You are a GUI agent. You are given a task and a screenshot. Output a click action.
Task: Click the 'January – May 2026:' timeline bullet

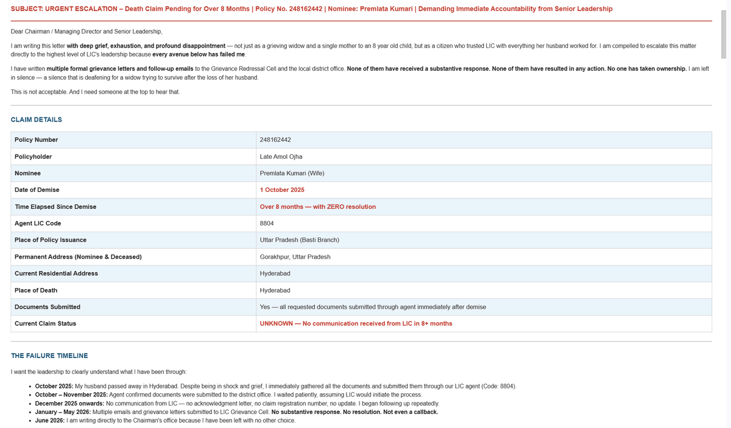coord(236,412)
